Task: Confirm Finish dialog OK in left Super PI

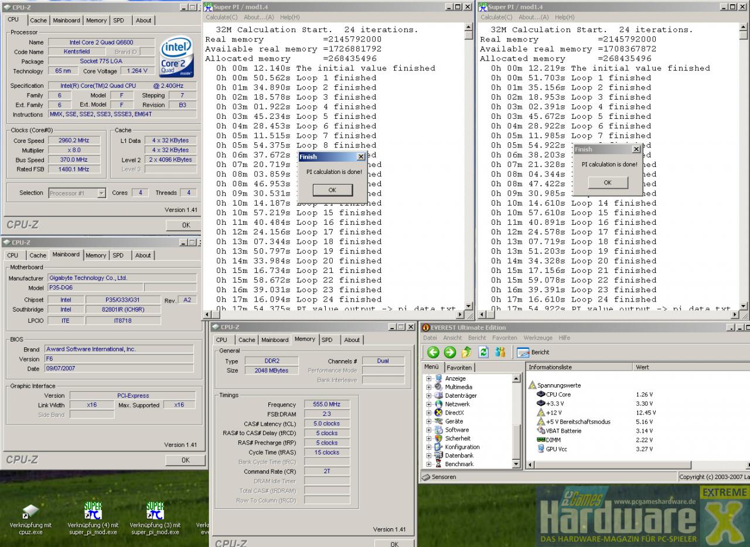Action: click(x=332, y=190)
